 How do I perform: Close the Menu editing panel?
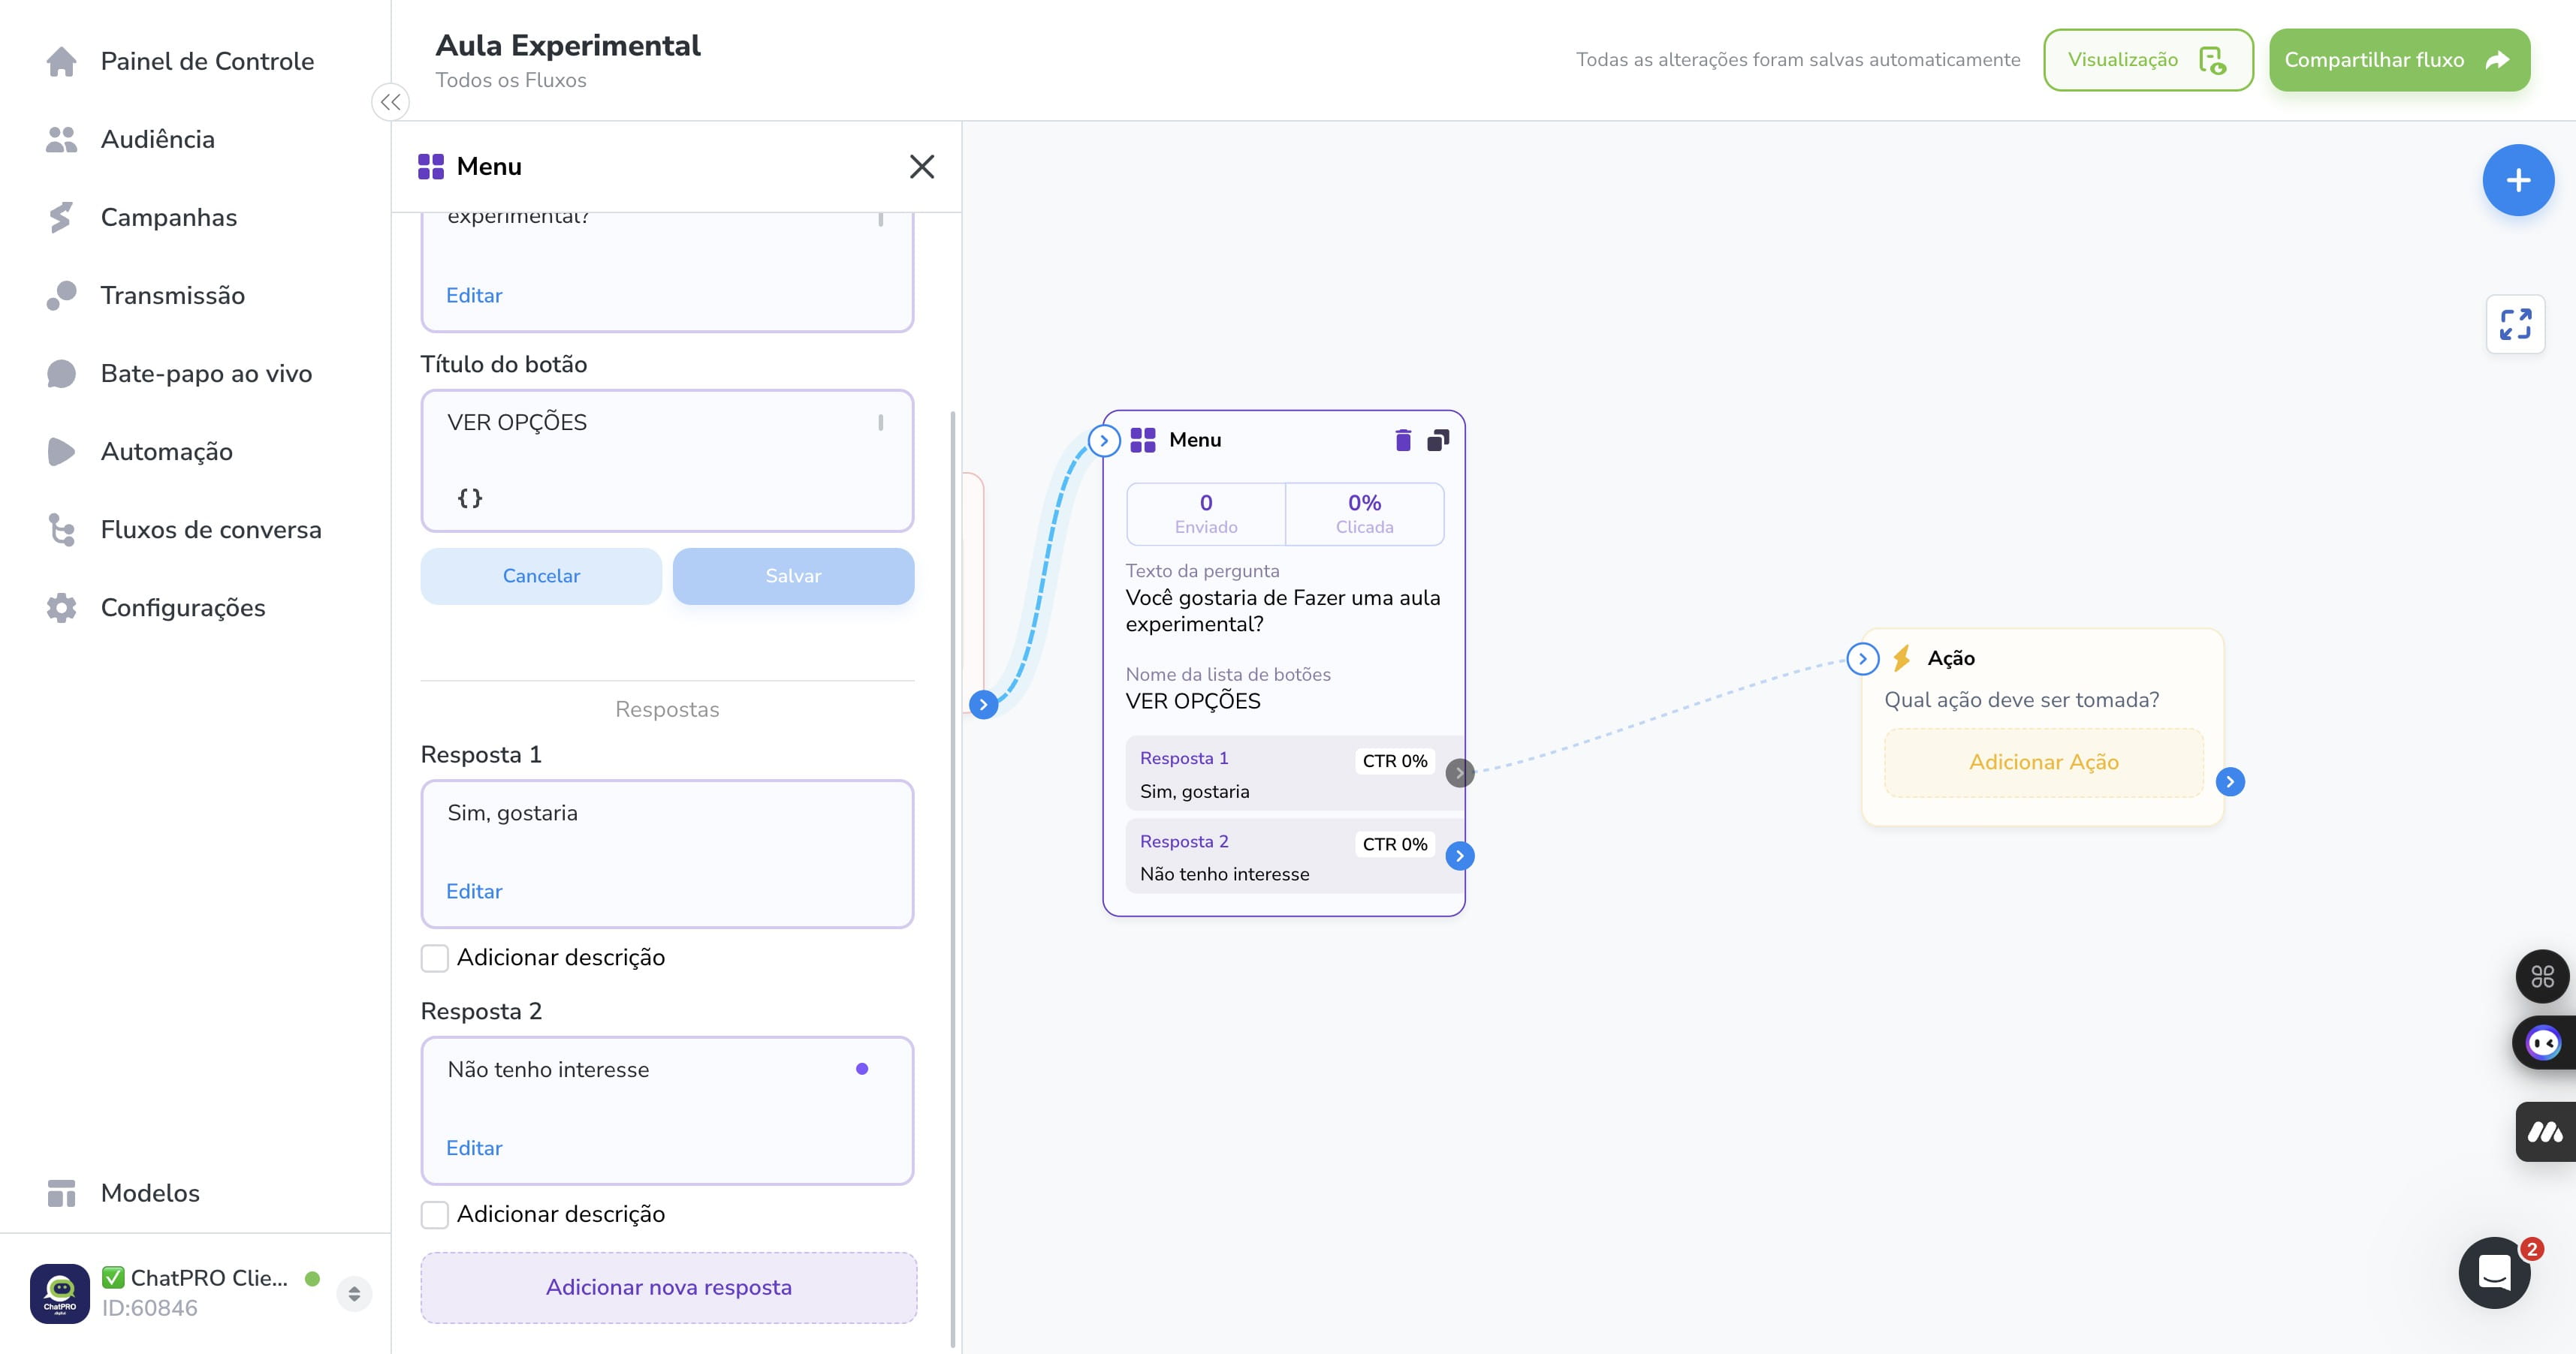(x=922, y=166)
